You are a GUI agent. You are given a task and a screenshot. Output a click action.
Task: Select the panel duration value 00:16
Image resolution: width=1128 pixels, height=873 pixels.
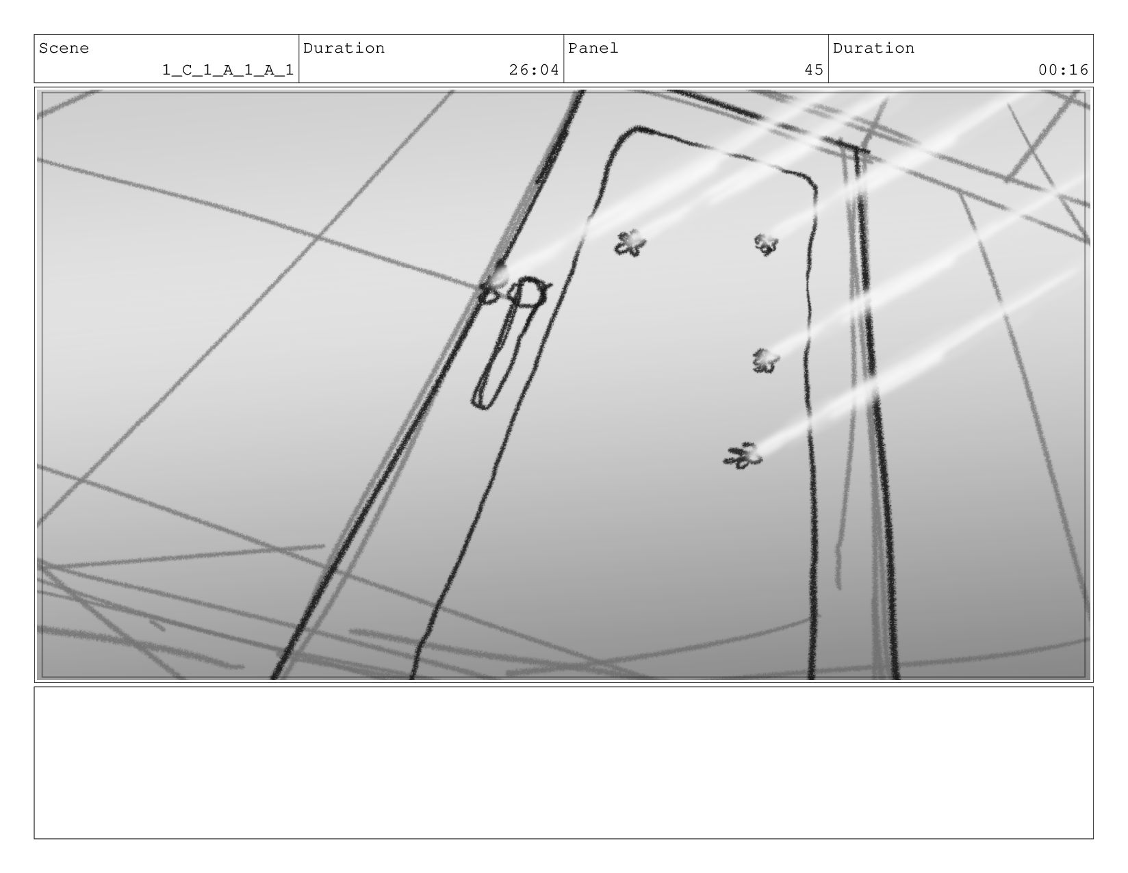(x=1063, y=70)
